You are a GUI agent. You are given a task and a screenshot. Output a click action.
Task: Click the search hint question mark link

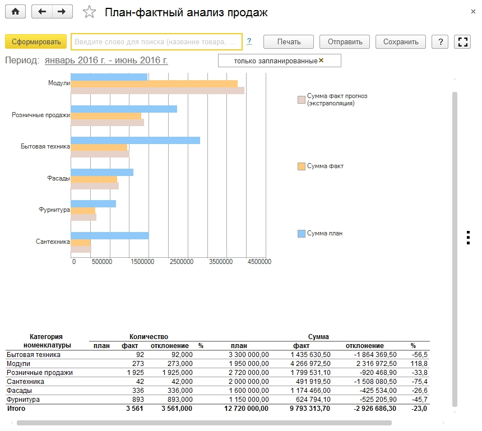click(x=249, y=41)
